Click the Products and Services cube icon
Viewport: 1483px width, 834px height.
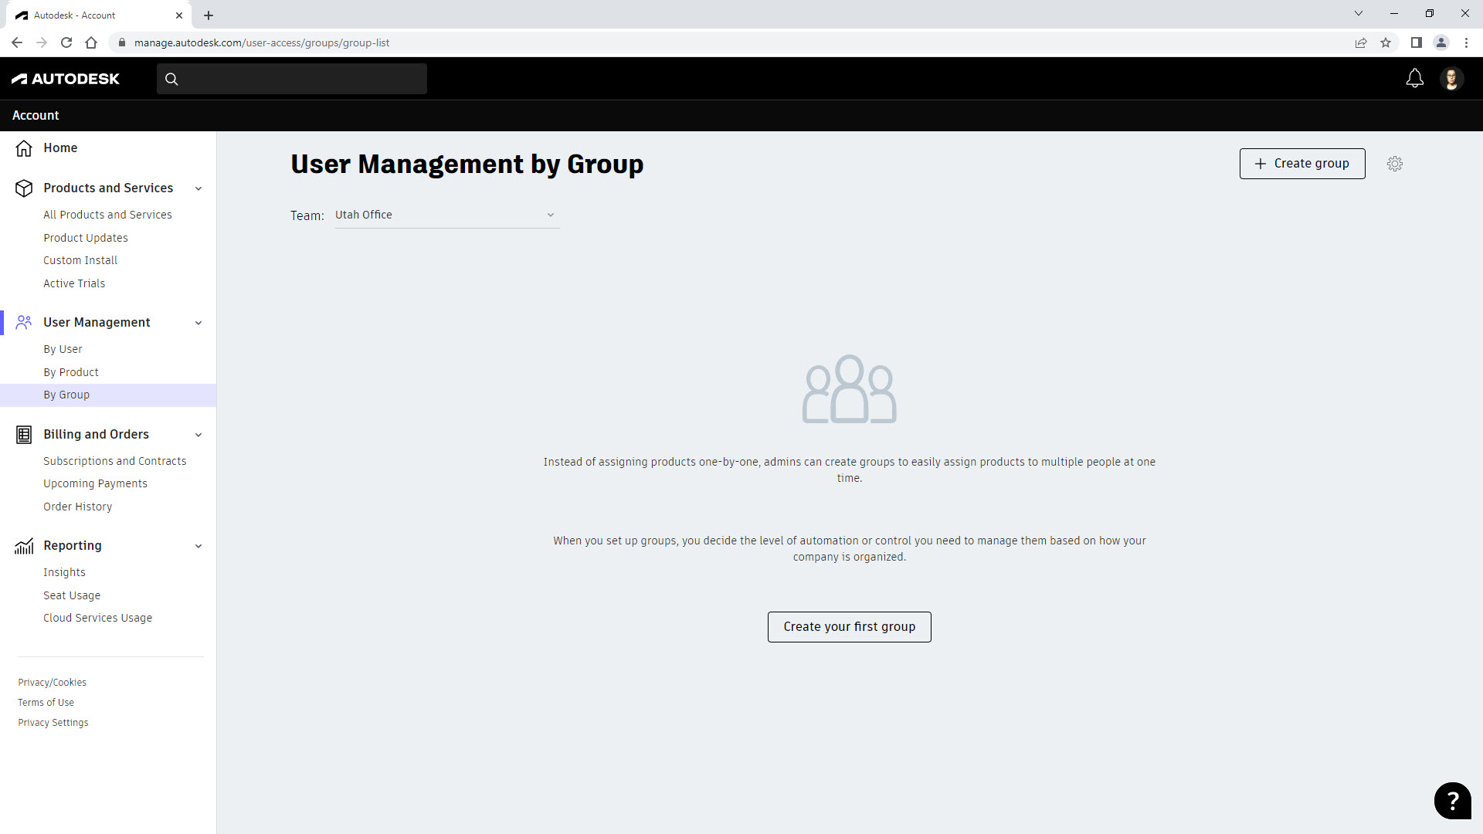(x=24, y=188)
